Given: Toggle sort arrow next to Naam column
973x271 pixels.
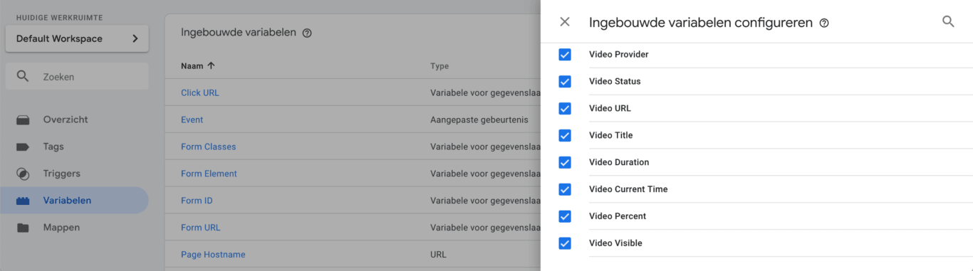Looking at the screenshot, I should [211, 65].
